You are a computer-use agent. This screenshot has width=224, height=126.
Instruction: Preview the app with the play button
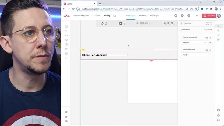(197, 15)
